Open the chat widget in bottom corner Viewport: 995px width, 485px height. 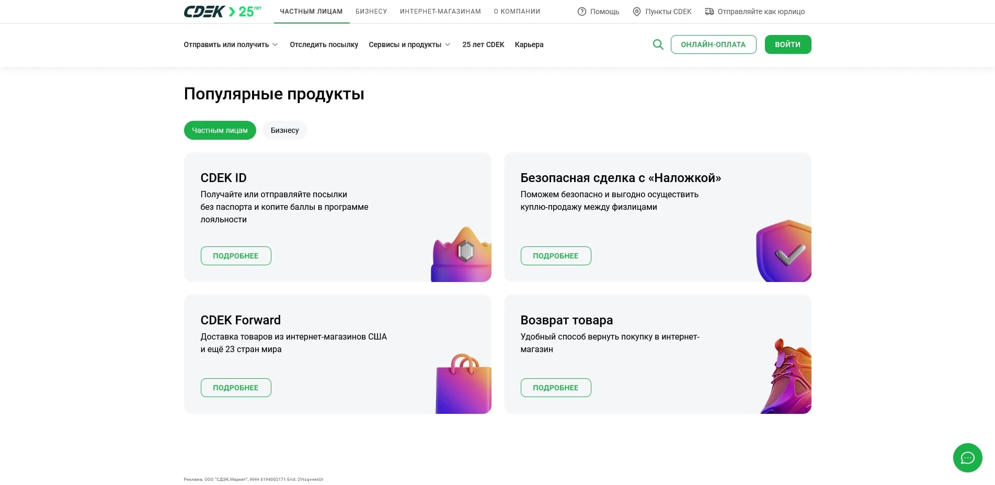click(968, 458)
